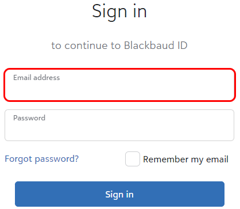Follow the blue password recovery link
The image size is (240, 209).
42,159
